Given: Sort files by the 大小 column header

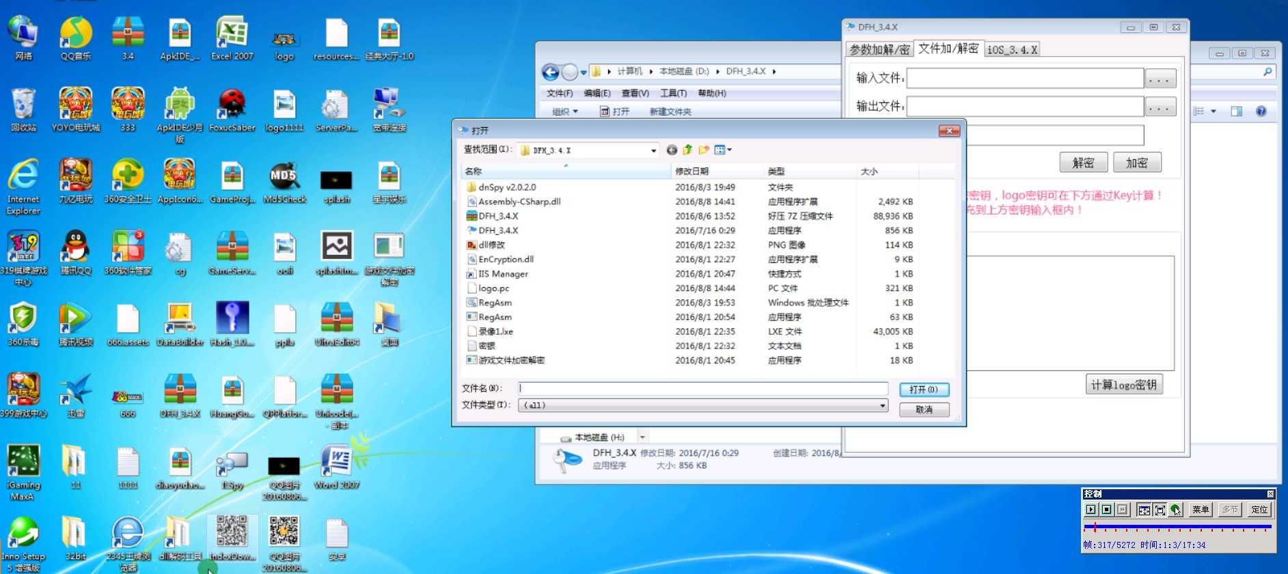Looking at the screenshot, I should point(887,172).
